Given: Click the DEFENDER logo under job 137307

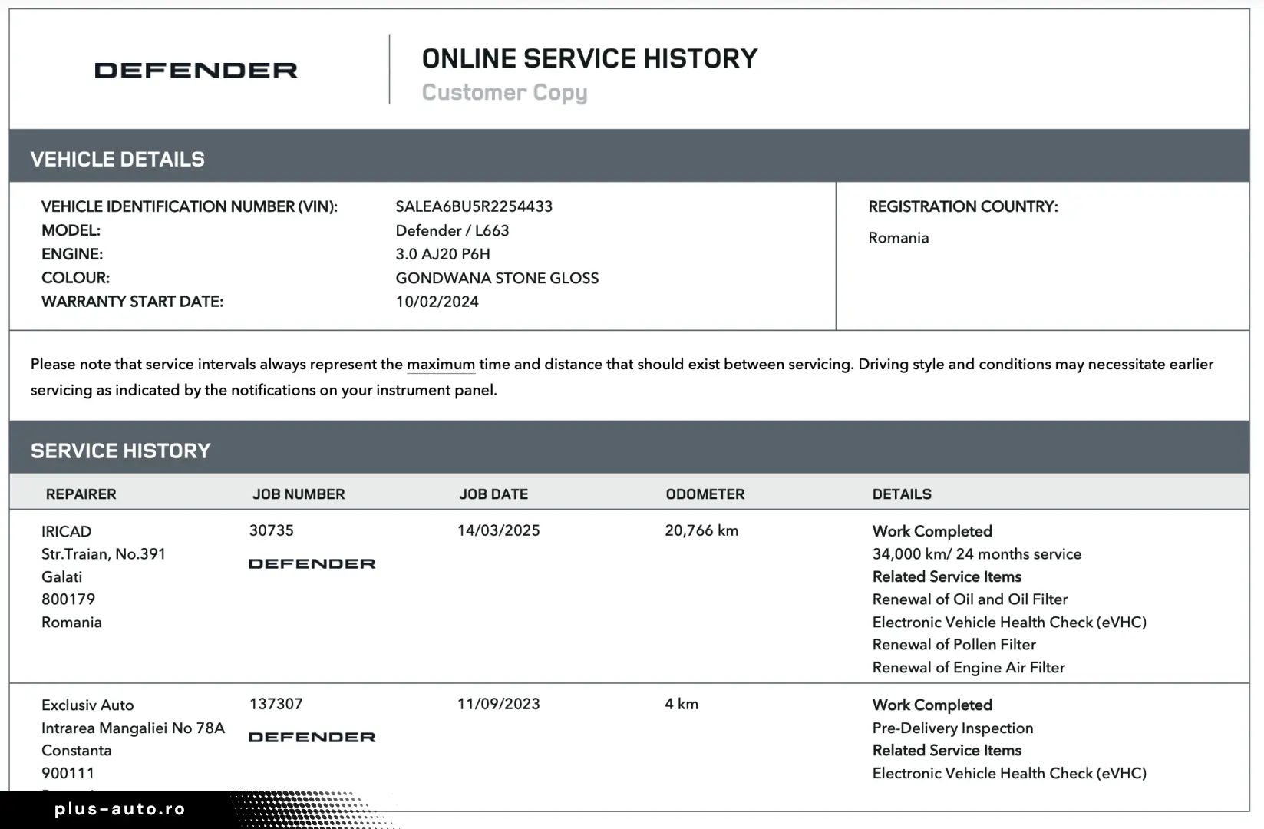Looking at the screenshot, I should [x=312, y=738].
